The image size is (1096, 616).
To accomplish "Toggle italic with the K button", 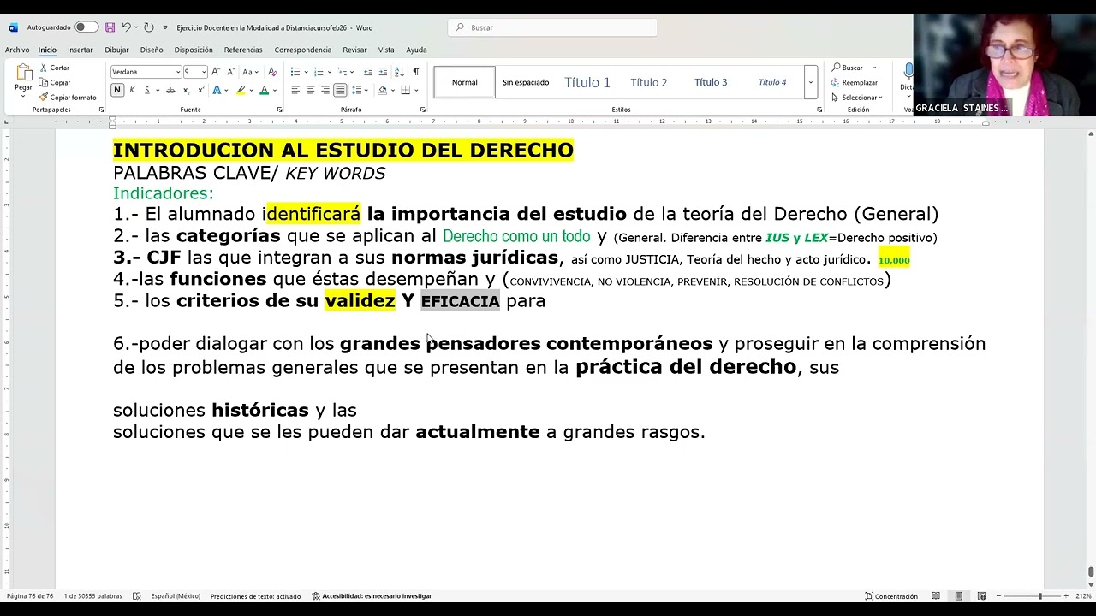I will click(x=132, y=90).
